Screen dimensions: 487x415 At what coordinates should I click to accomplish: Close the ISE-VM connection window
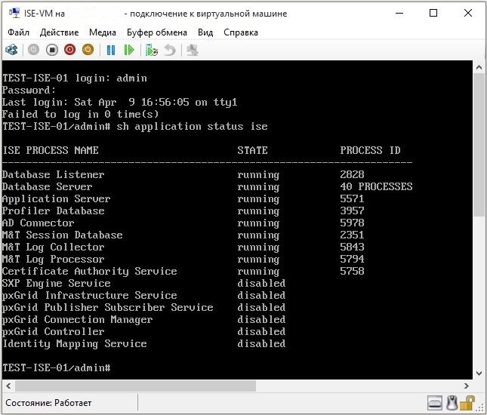point(467,13)
